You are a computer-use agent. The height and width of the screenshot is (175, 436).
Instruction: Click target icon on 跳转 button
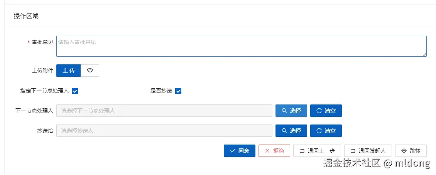[x=404, y=151]
